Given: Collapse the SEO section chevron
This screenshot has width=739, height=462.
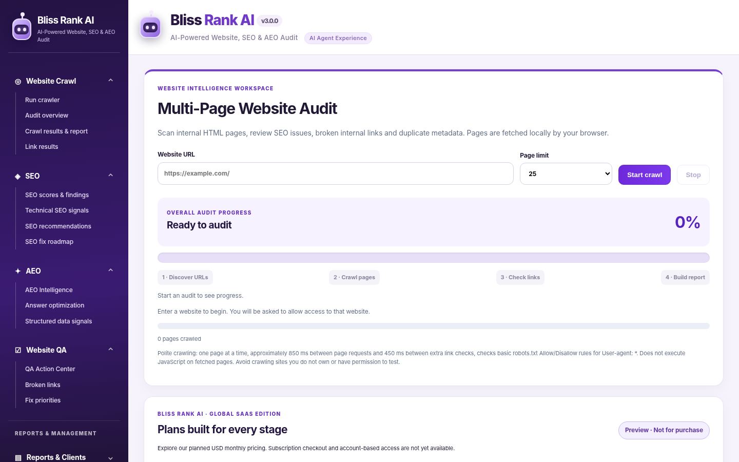Looking at the screenshot, I should point(110,176).
